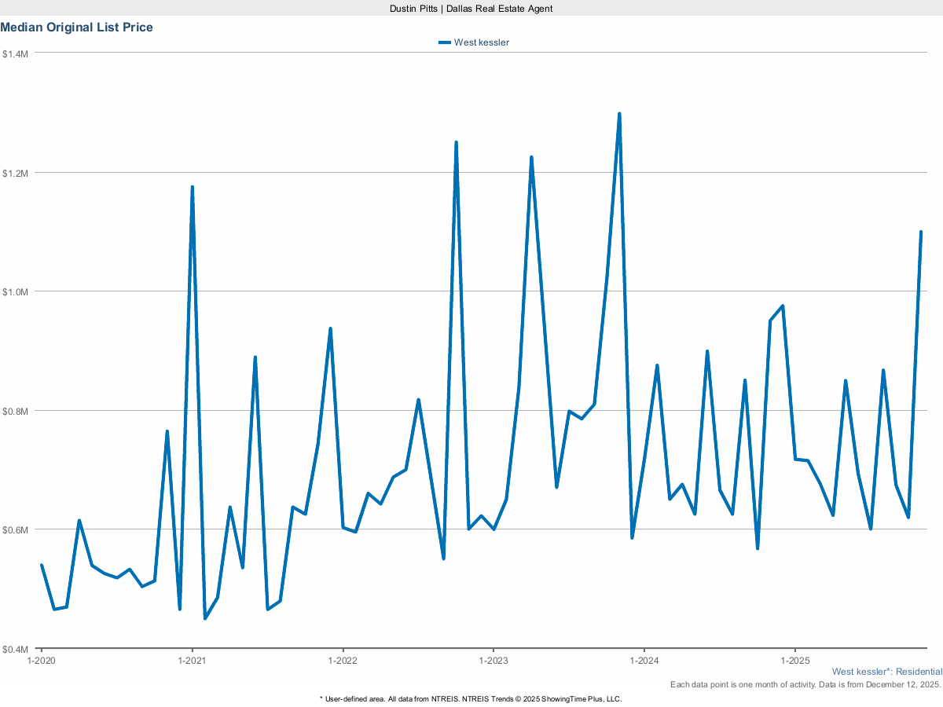Select the $0.6M y-axis label
The image size is (943, 707).
(x=15, y=529)
